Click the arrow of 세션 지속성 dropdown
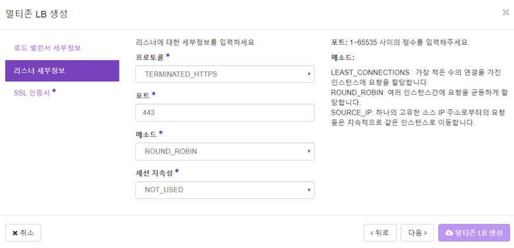This screenshot has height=248, width=514. coord(309,190)
